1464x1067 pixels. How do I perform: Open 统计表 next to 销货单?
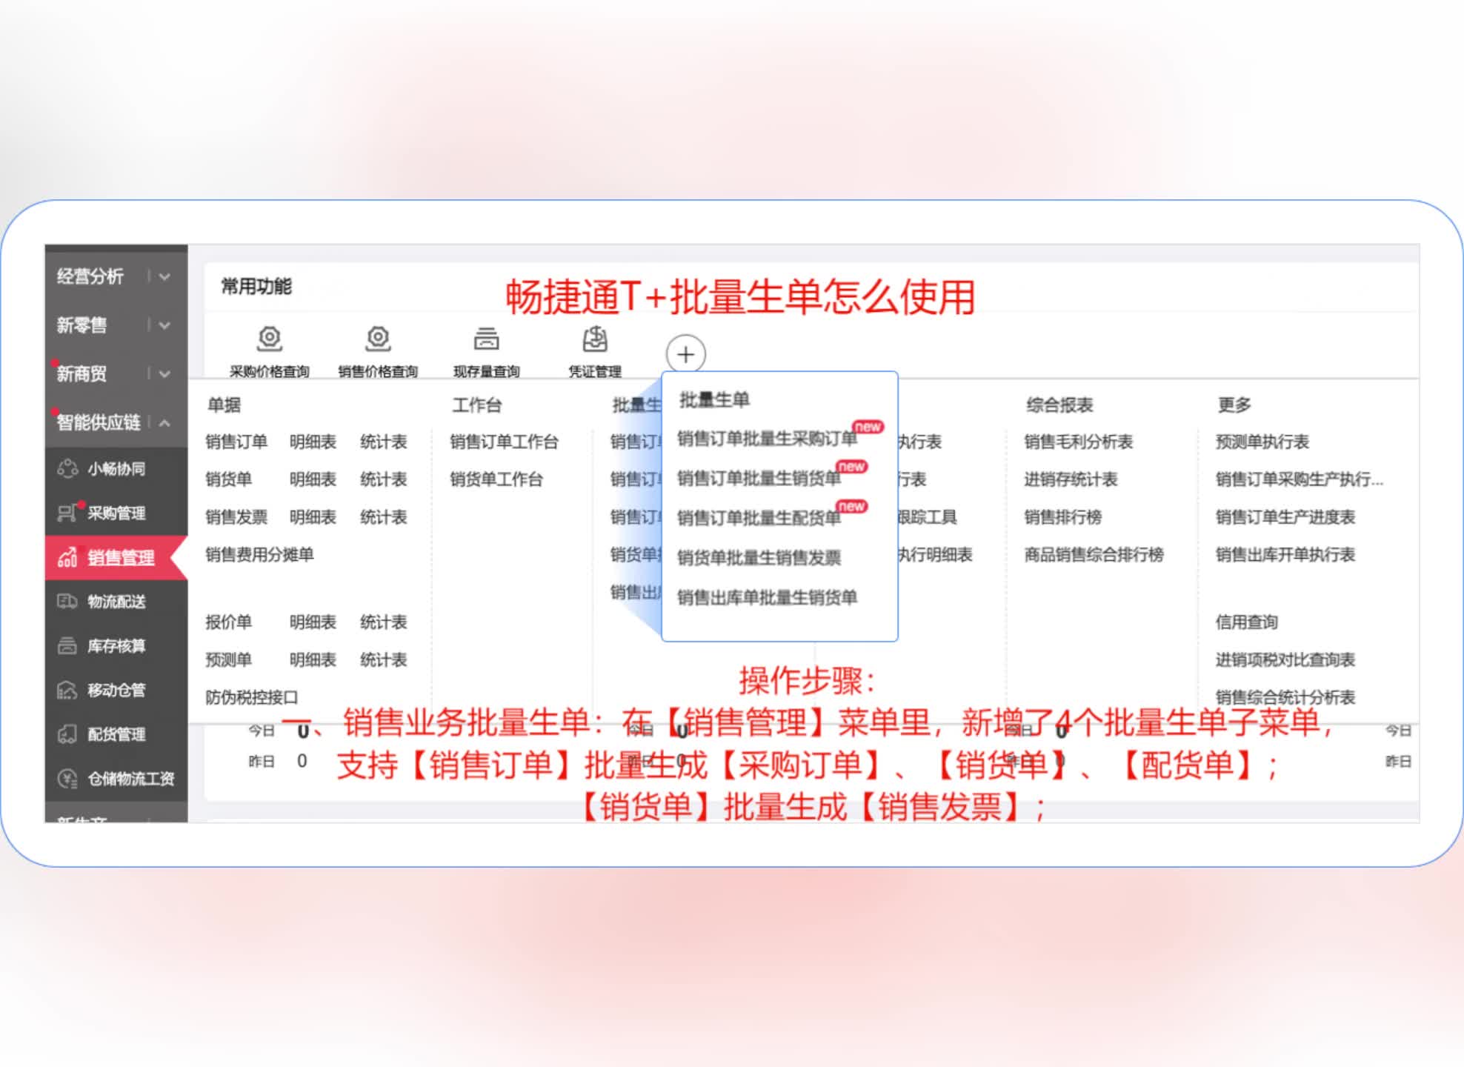pyautogui.click(x=383, y=479)
